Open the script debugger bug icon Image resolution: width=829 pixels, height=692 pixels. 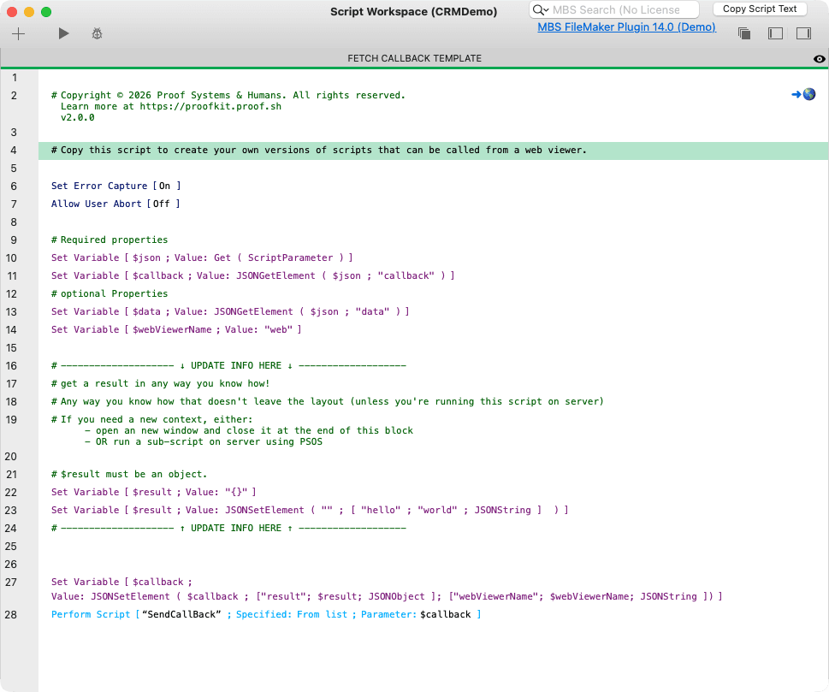coord(97,34)
